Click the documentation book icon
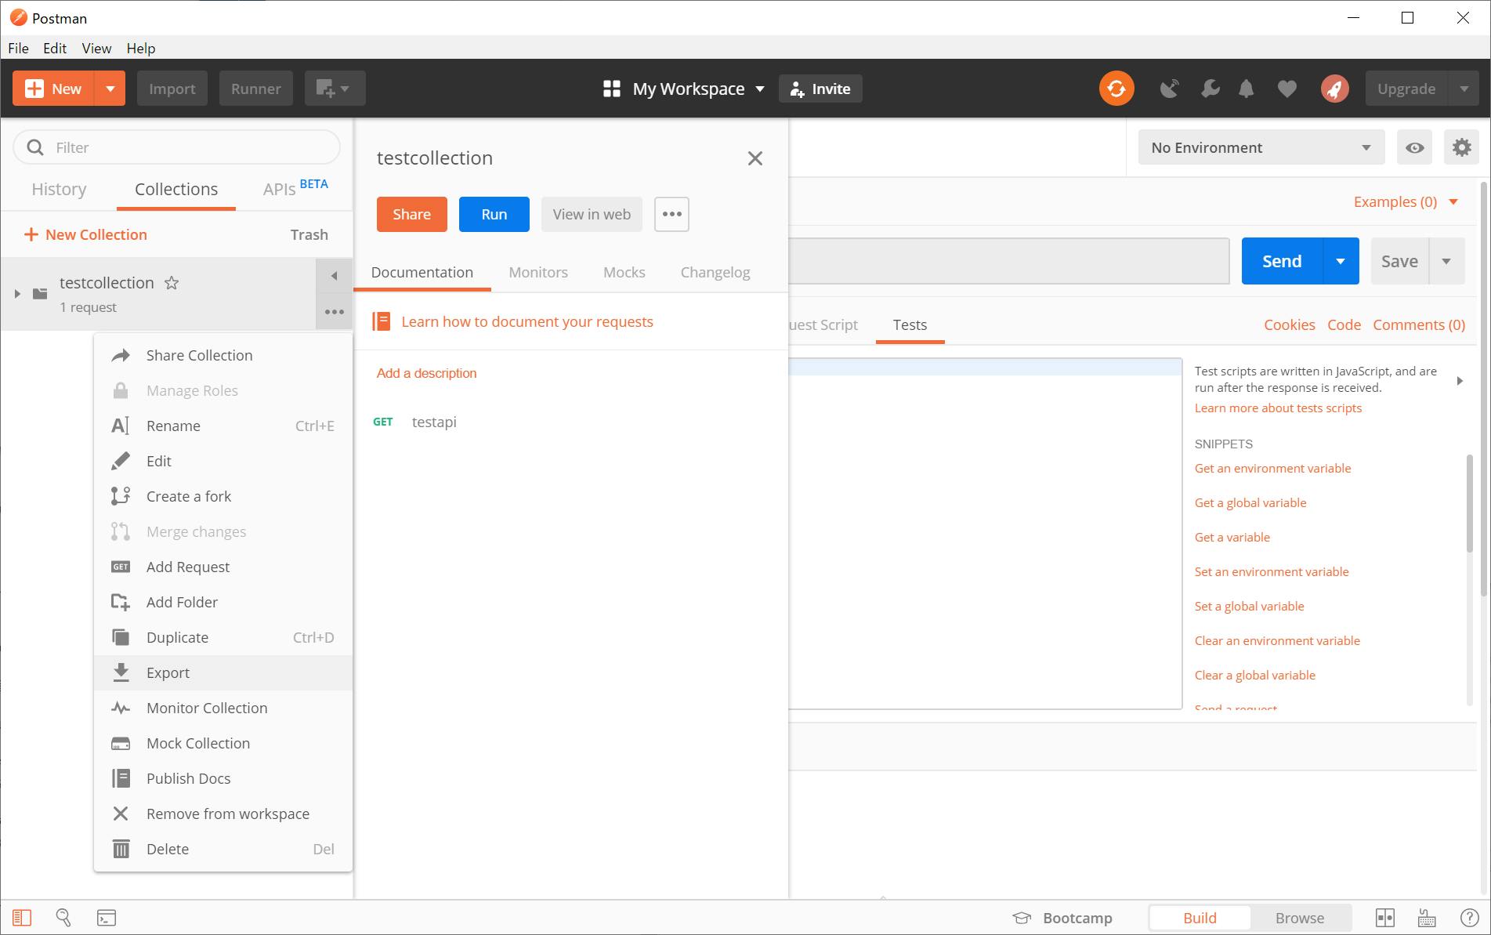 tap(382, 321)
